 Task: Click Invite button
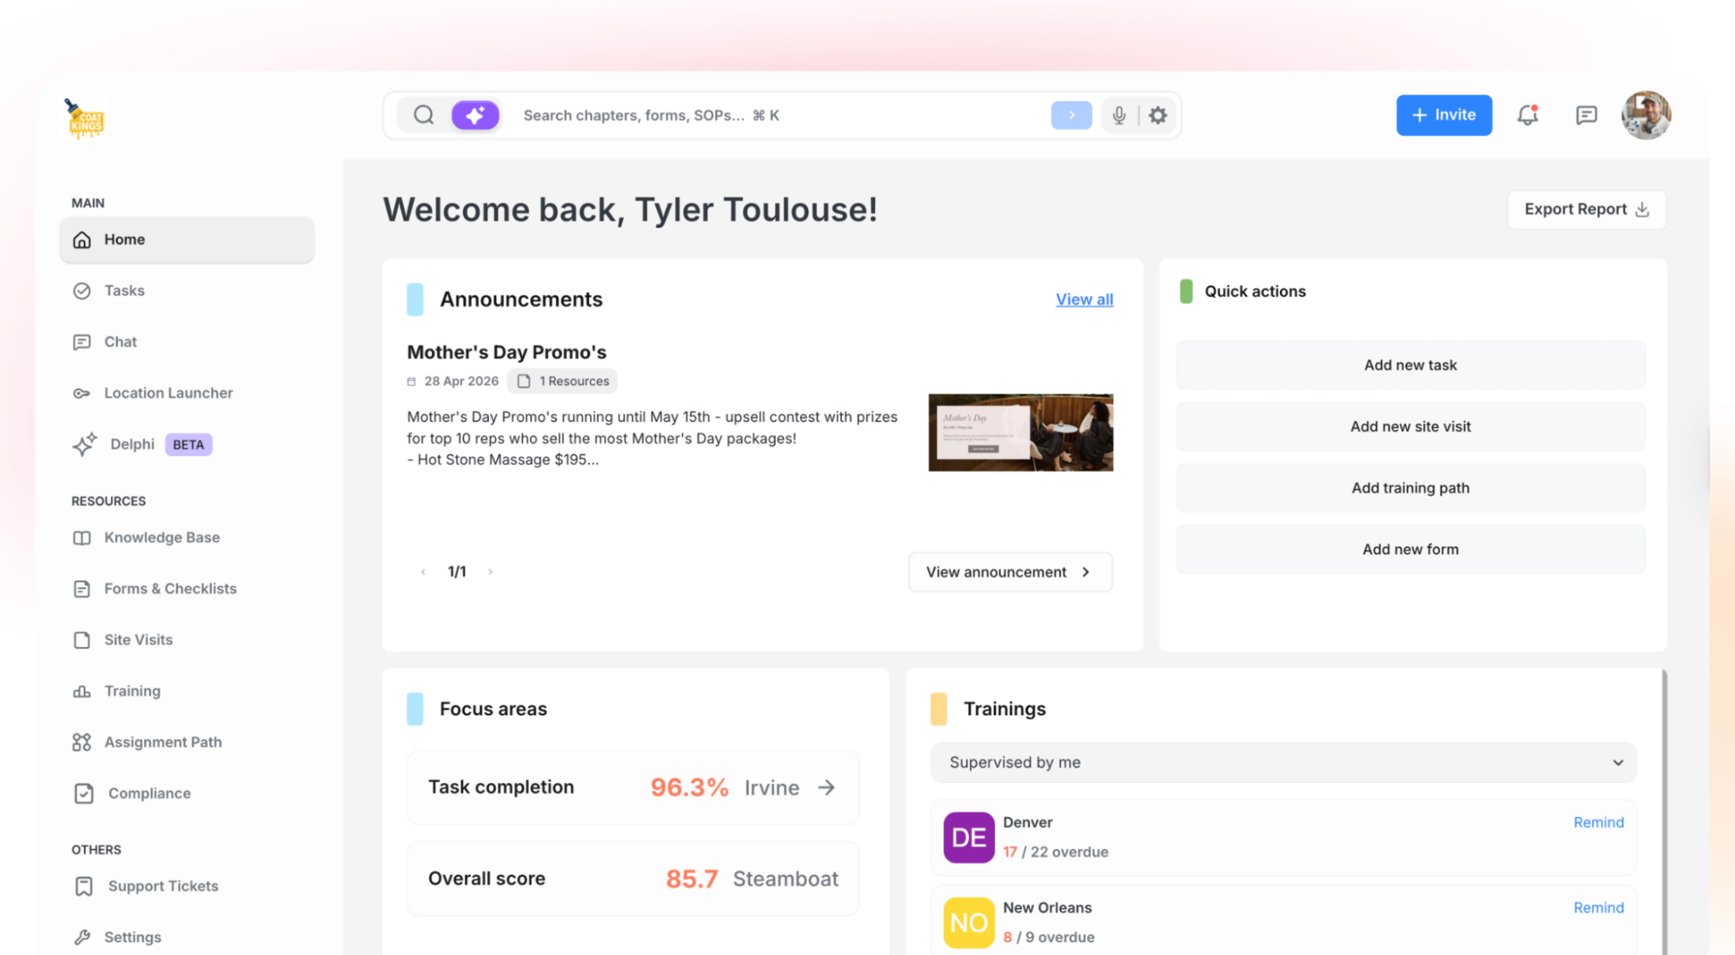pos(1444,115)
